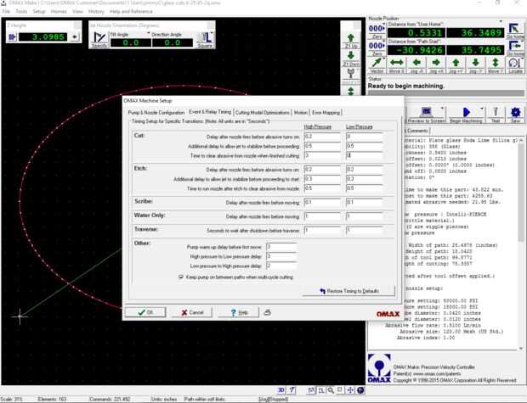This screenshot has height=403, width=527.
Task: Open the File menu
Action: click(6, 11)
